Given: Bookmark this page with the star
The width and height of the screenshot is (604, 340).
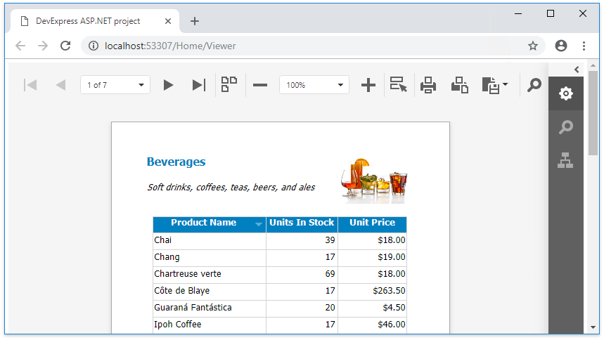Looking at the screenshot, I should pyautogui.click(x=533, y=46).
